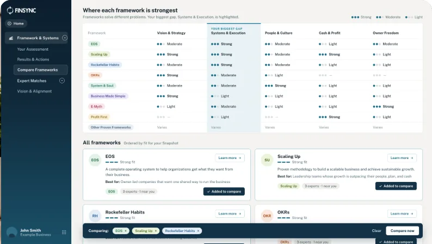This screenshot has height=244, width=432.
Task: Click 'Where each framework is strongest' heading
Action: point(130,10)
